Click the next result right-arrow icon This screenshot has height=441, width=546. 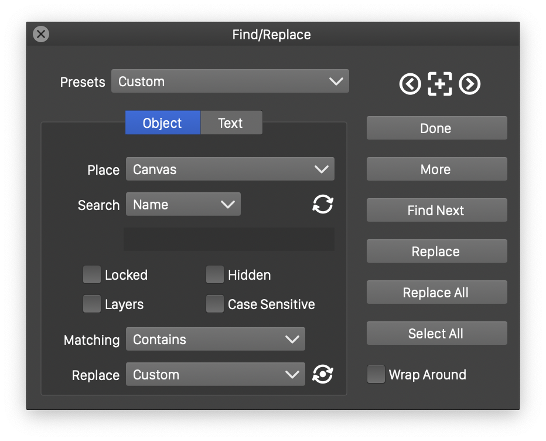(469, 84)
